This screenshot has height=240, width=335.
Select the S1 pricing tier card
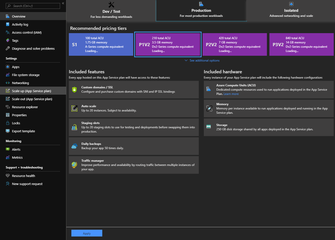[101, 44]
